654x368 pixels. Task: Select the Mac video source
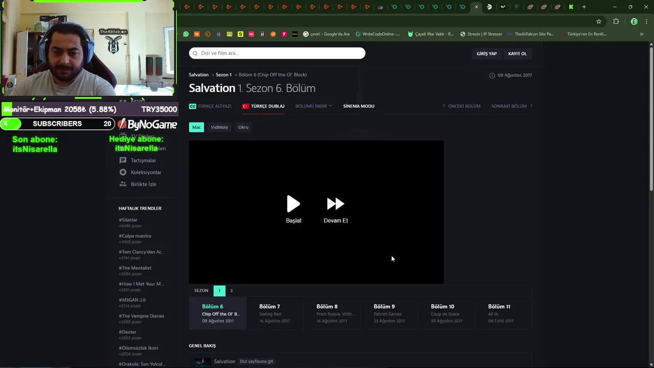[196, 127]
